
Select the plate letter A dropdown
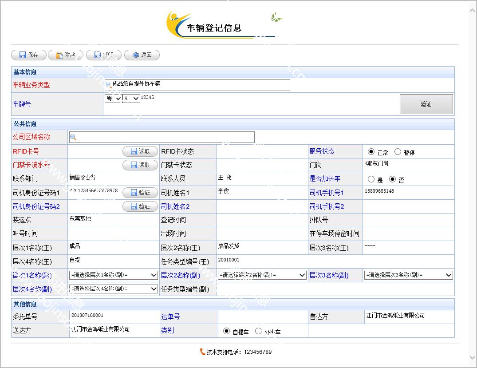131,99
